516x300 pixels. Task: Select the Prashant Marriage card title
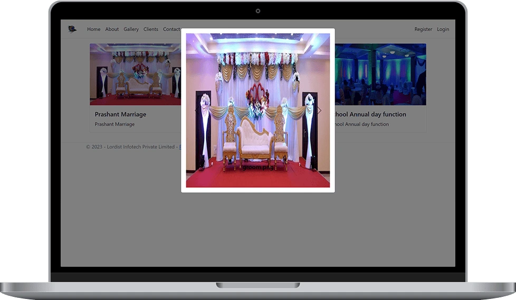point(120,114)
